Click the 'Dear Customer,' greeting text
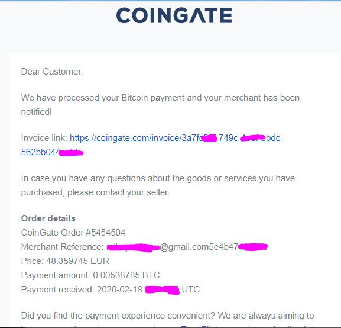 pyautogui.click(x=52, y=72)
